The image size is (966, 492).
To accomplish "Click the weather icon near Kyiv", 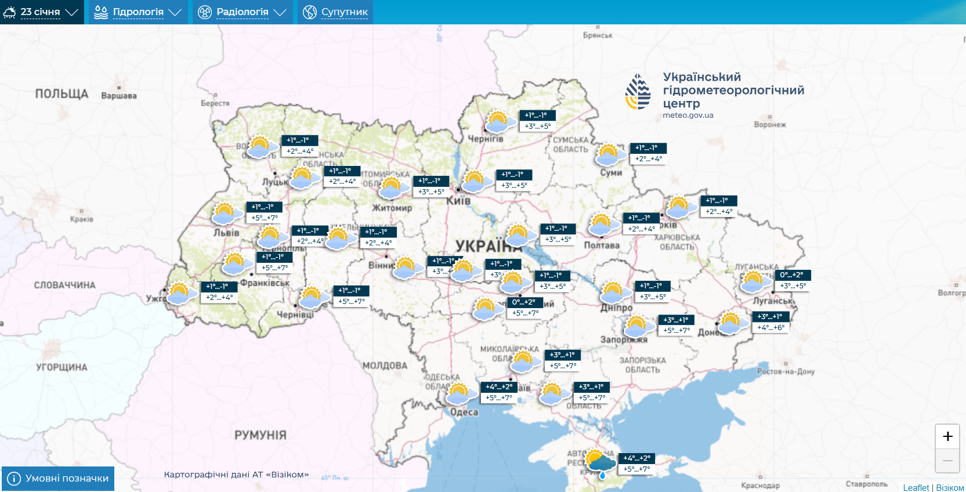I will (x=476, y=182).
